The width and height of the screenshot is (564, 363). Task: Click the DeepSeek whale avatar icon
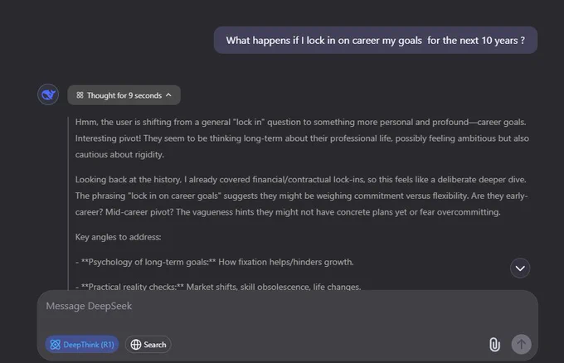coord(48,94)
